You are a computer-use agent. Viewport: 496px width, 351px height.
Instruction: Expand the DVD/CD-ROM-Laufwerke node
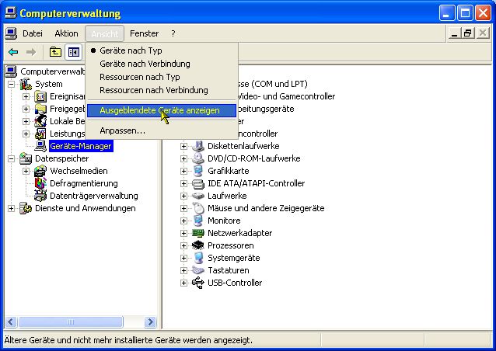pos(183,158)
